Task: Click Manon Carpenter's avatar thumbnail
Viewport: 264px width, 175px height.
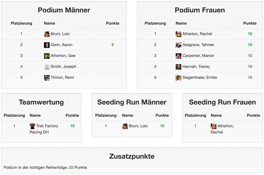Action: 178,56
